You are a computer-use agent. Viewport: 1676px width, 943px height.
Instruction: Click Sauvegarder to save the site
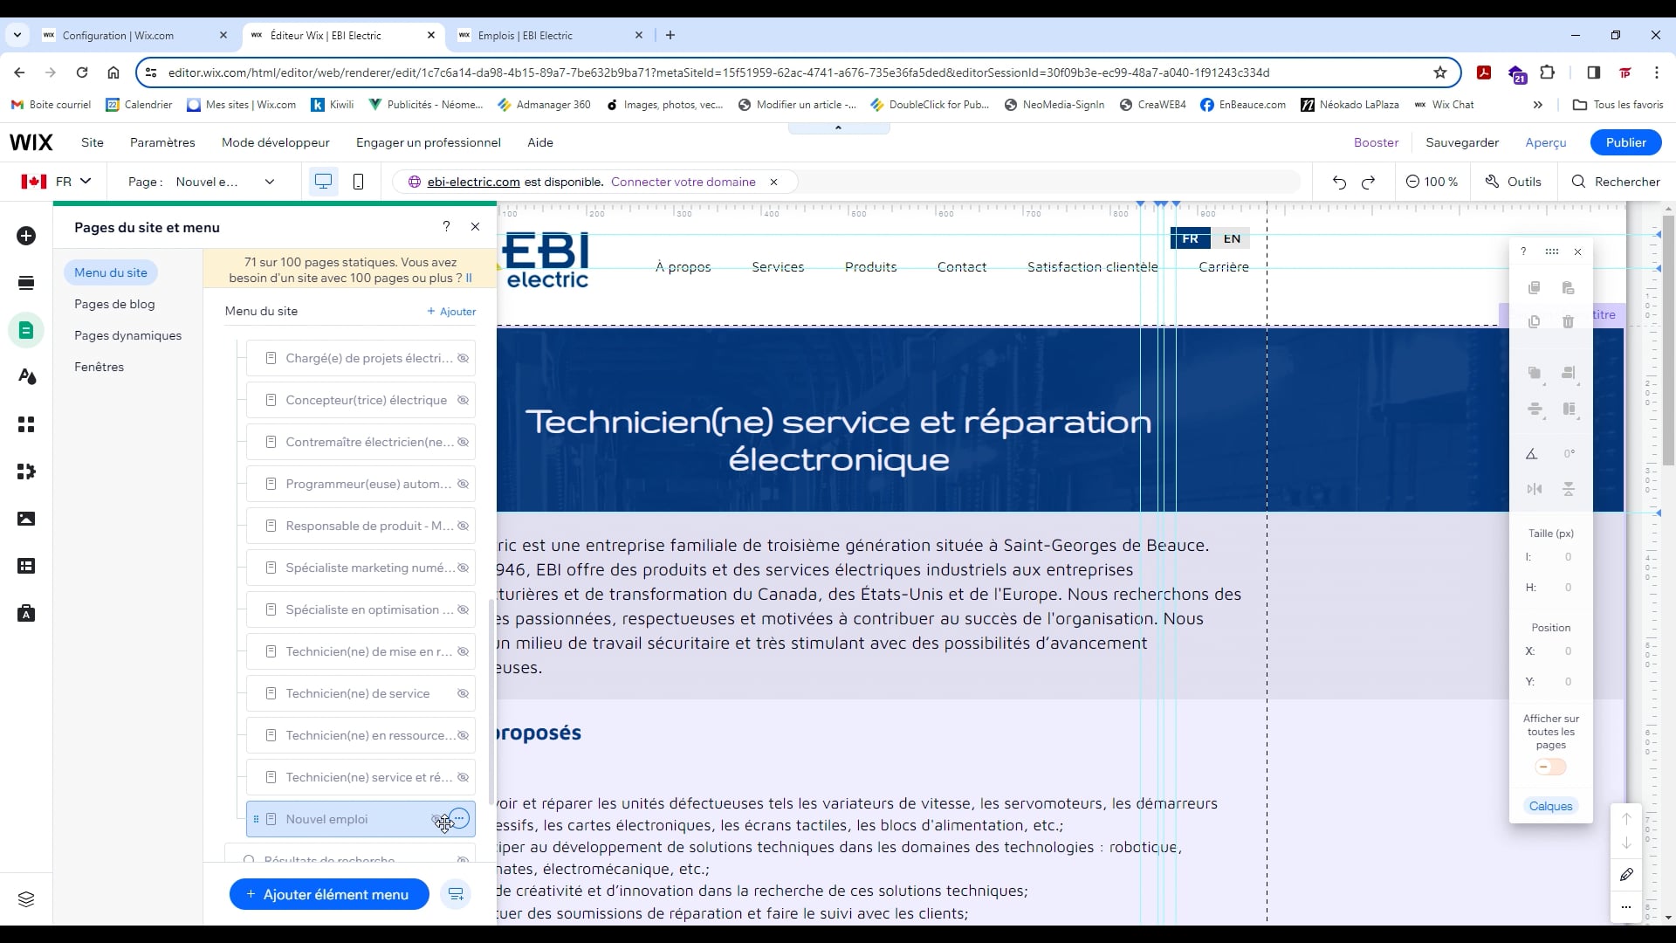(x=1462, y=142)
